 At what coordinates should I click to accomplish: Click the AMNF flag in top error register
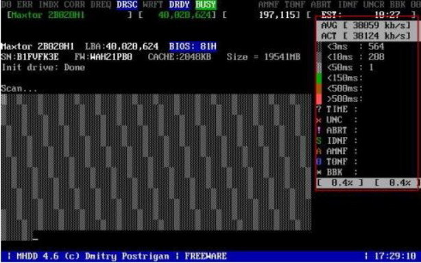pyautogui.click(x=269, y=5)
